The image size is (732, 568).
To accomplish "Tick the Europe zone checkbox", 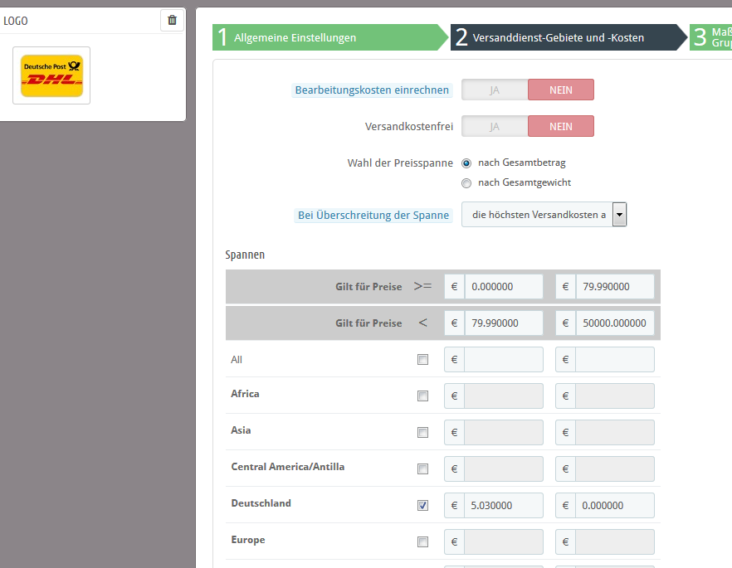I will click(x=422, y=542).
